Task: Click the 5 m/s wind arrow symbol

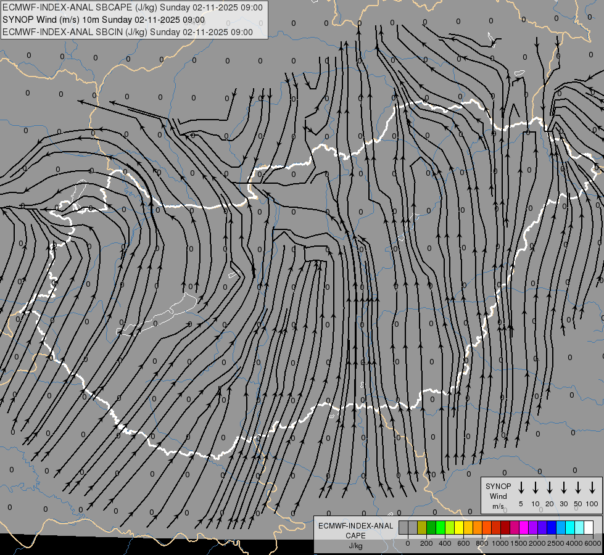Action: 521,488
